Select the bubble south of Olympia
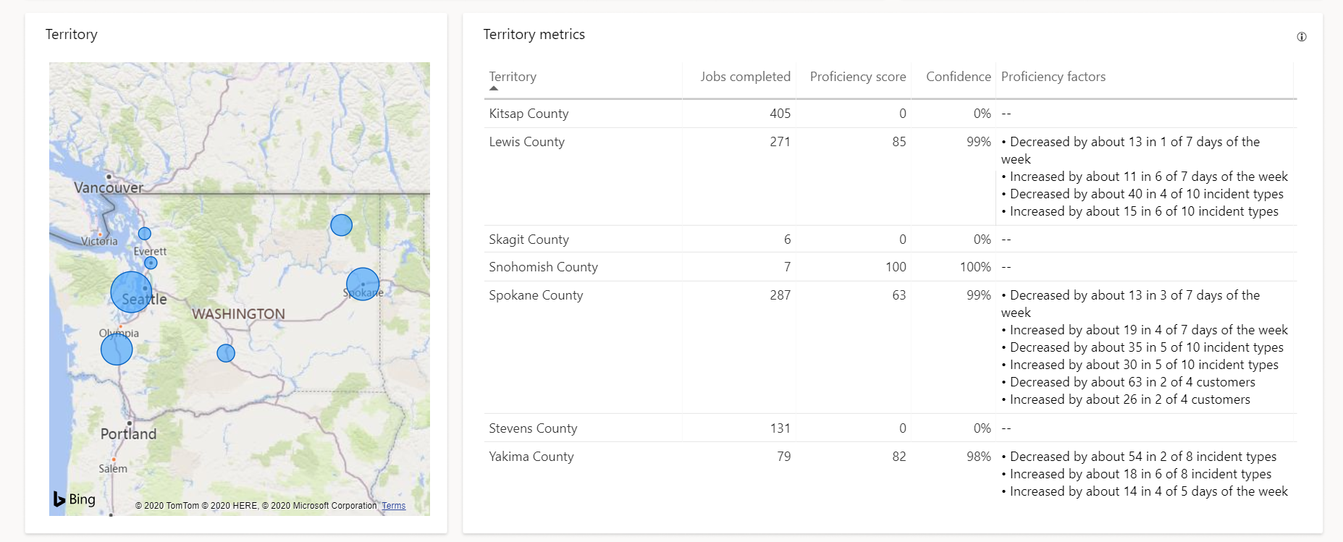This screenshot has width=1343, height=542. click(x=117, y=349)
